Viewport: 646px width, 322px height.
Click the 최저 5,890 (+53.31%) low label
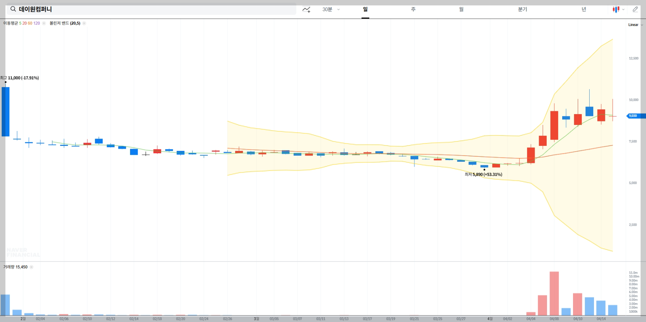tap(483, 174)
